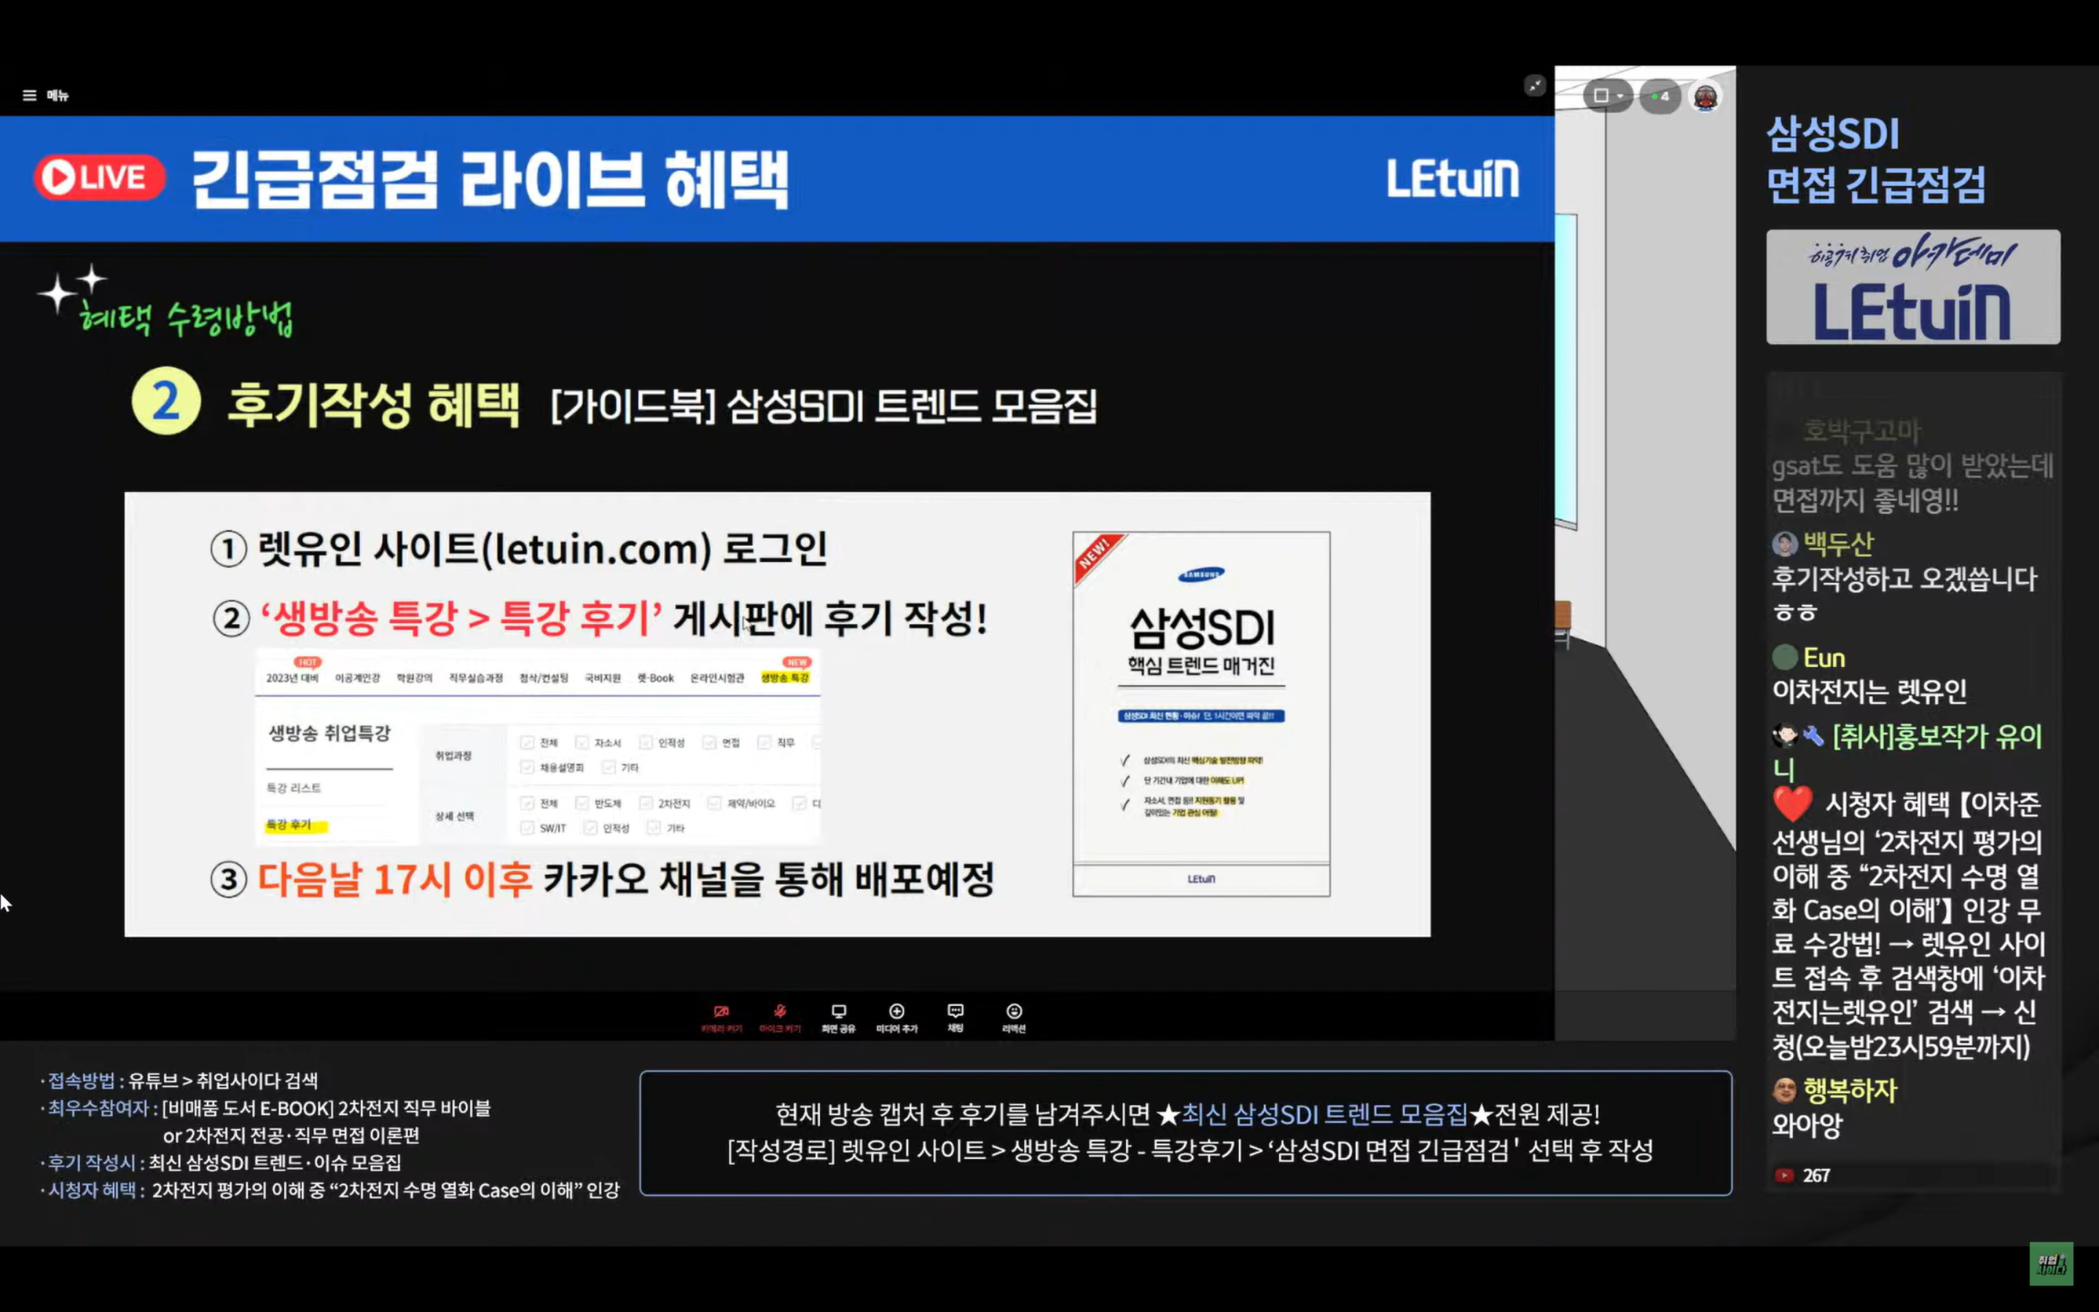Click the shrink-screen arrows icon
The width and height of the screenshot is (2099, 1312).
1534,86
